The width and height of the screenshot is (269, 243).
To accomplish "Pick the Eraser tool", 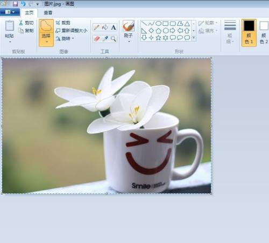I will pyautogui.click(x=97, y=39).
